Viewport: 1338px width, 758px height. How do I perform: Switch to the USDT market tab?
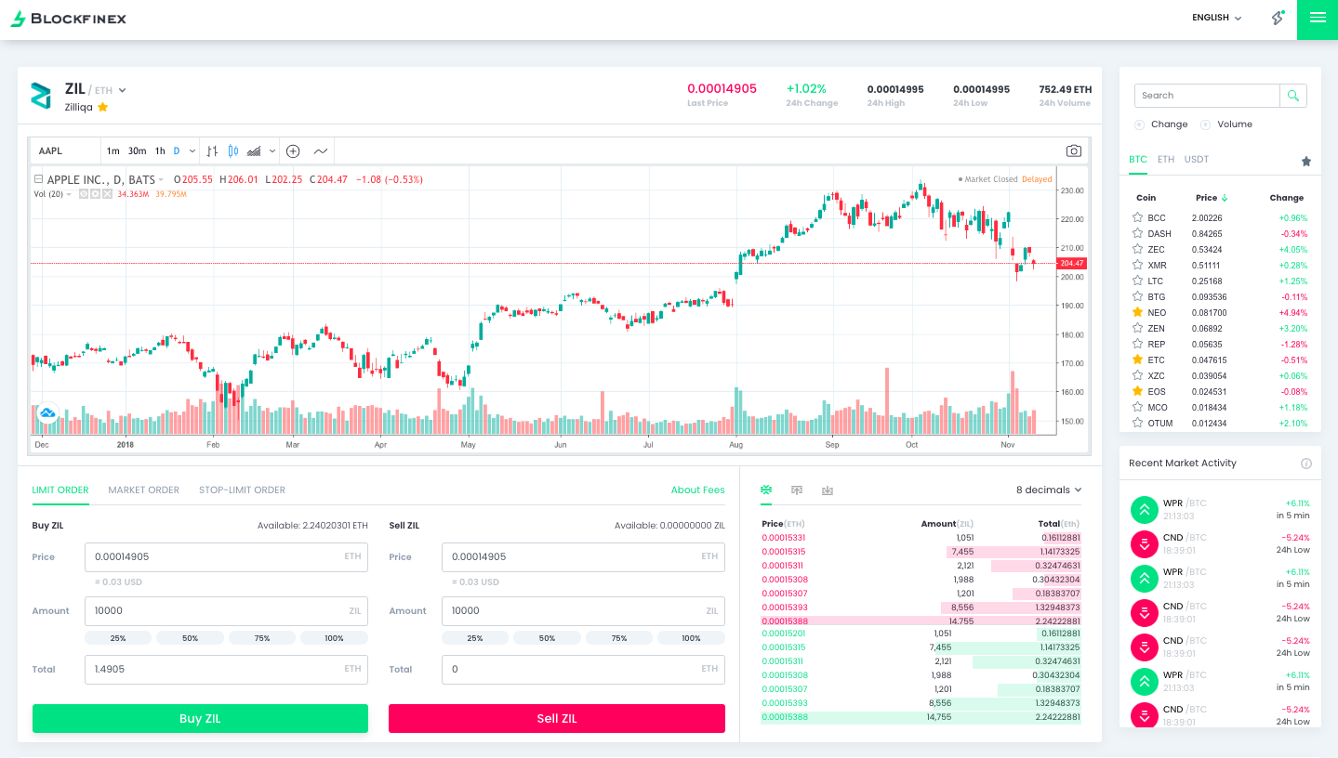click(x=1196, y=160)
